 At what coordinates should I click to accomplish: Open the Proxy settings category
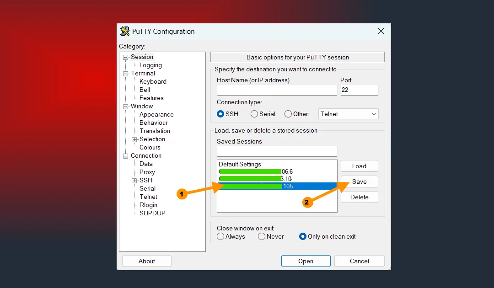147,172
